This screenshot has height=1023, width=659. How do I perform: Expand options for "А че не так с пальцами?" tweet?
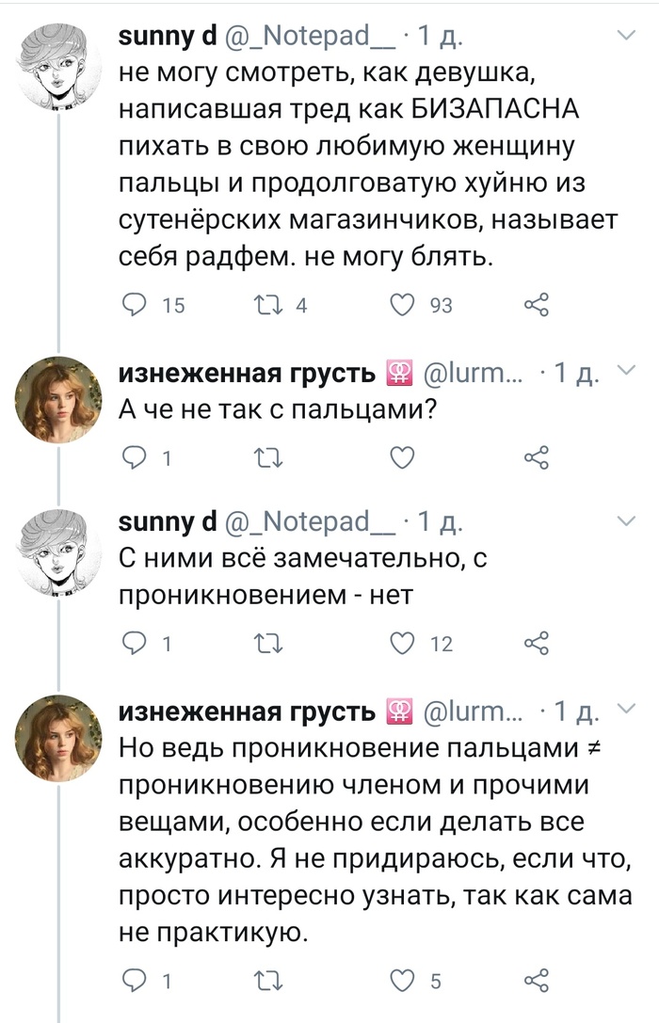point(625,372)
